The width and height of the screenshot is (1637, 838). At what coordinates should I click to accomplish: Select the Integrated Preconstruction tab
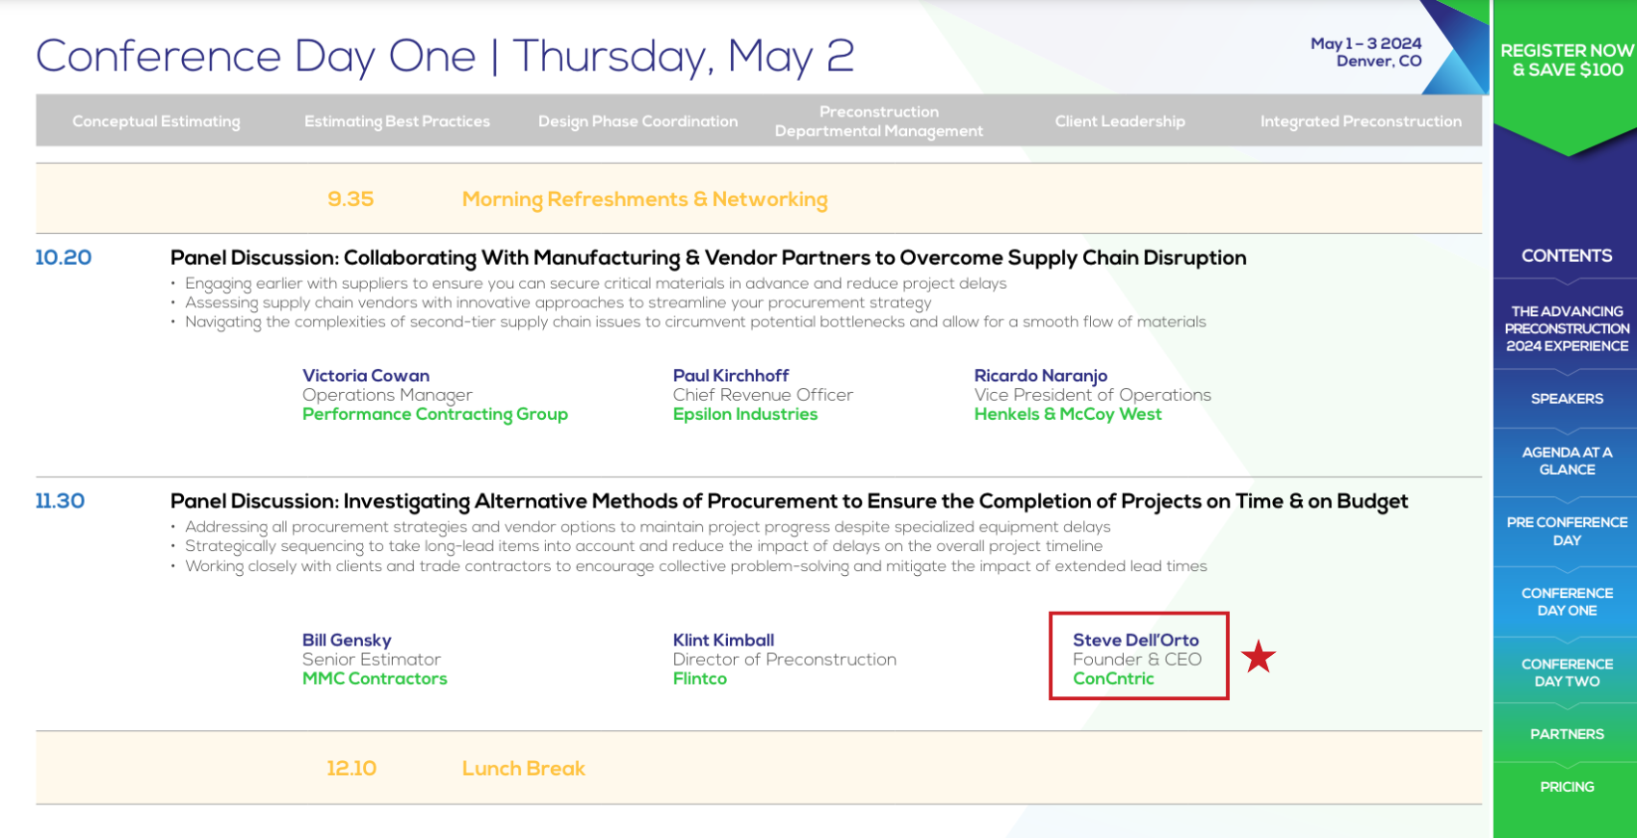tap(1360, 121)
